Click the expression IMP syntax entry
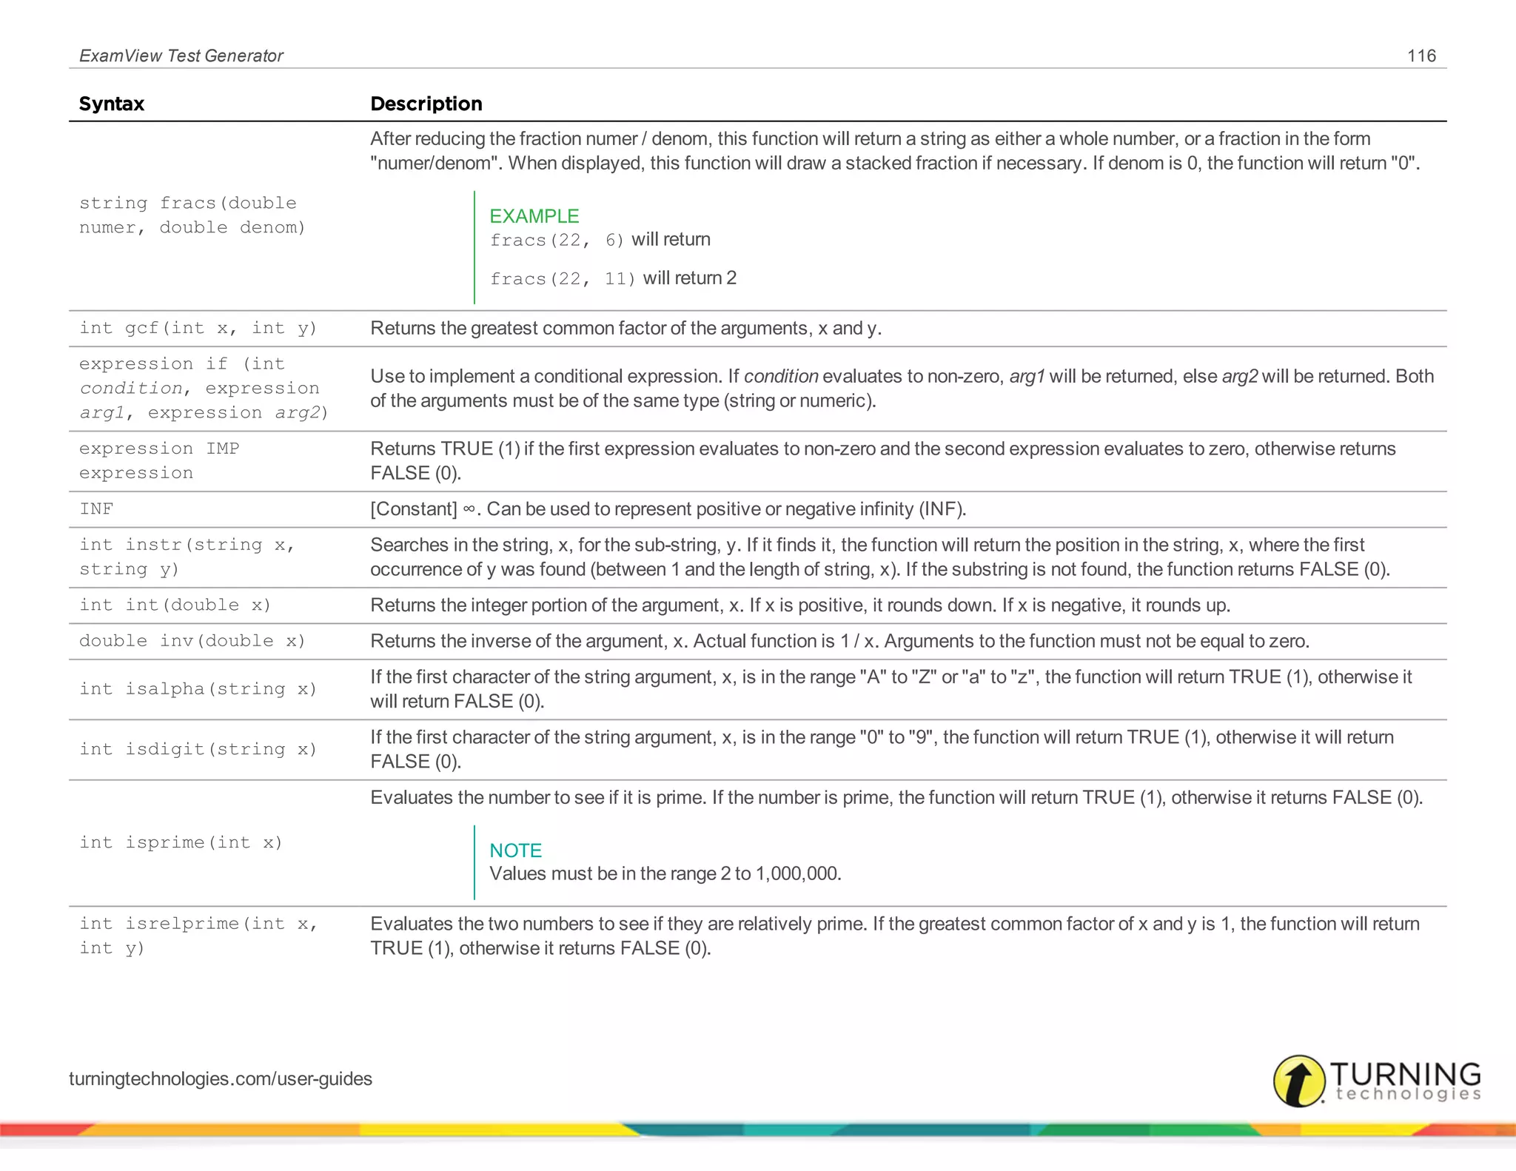 pyautogui.click(x=158, y=460)
